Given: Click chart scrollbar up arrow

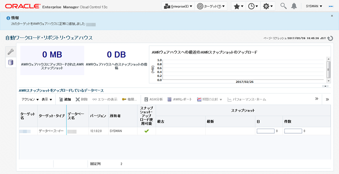Looking at the screenshot, I should coord(328,59).
